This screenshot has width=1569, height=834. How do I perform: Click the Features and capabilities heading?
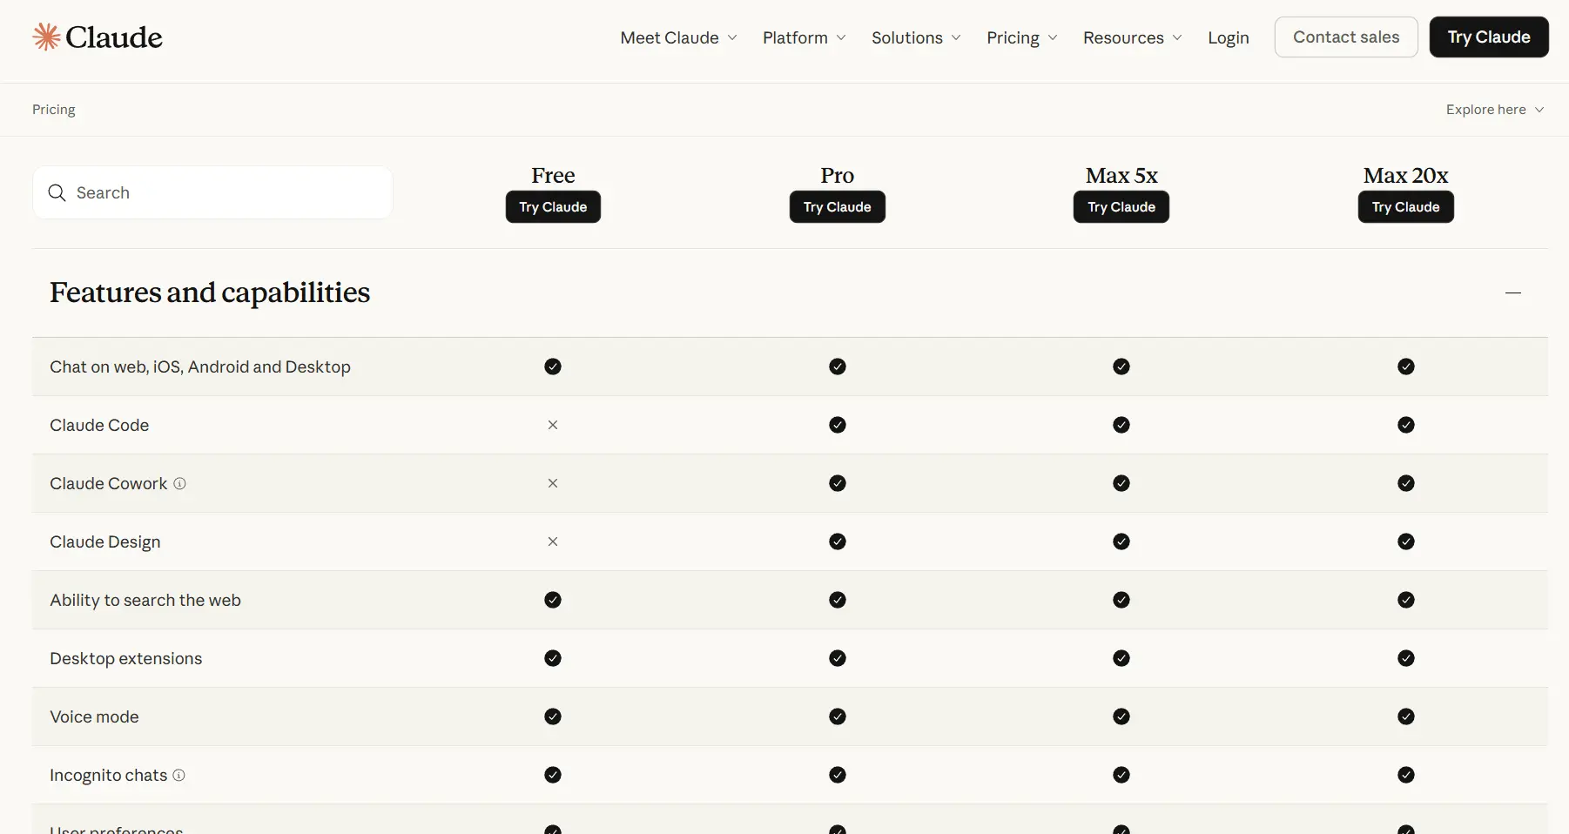210,293
